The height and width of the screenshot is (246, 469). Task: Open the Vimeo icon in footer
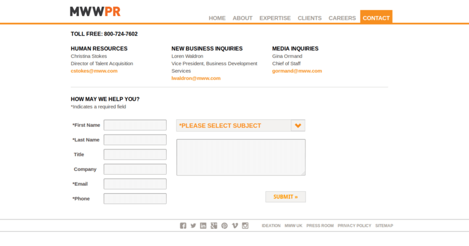point(234,226)
